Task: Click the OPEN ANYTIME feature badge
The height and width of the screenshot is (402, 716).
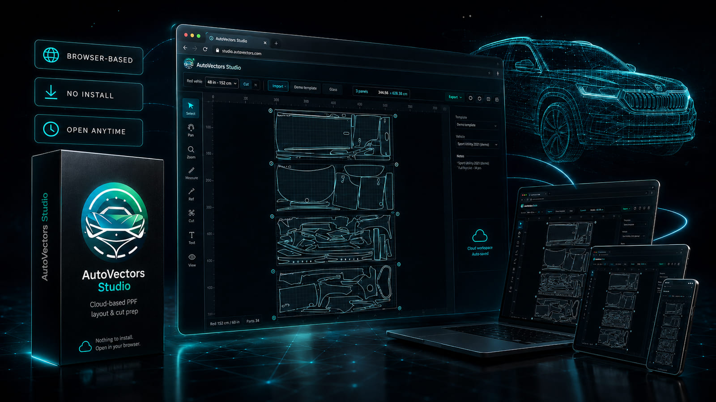Action: (x=89, y=130)
